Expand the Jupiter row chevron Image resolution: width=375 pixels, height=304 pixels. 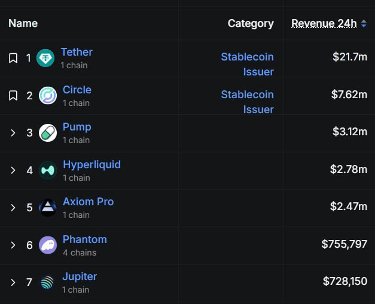coord(13,282)
